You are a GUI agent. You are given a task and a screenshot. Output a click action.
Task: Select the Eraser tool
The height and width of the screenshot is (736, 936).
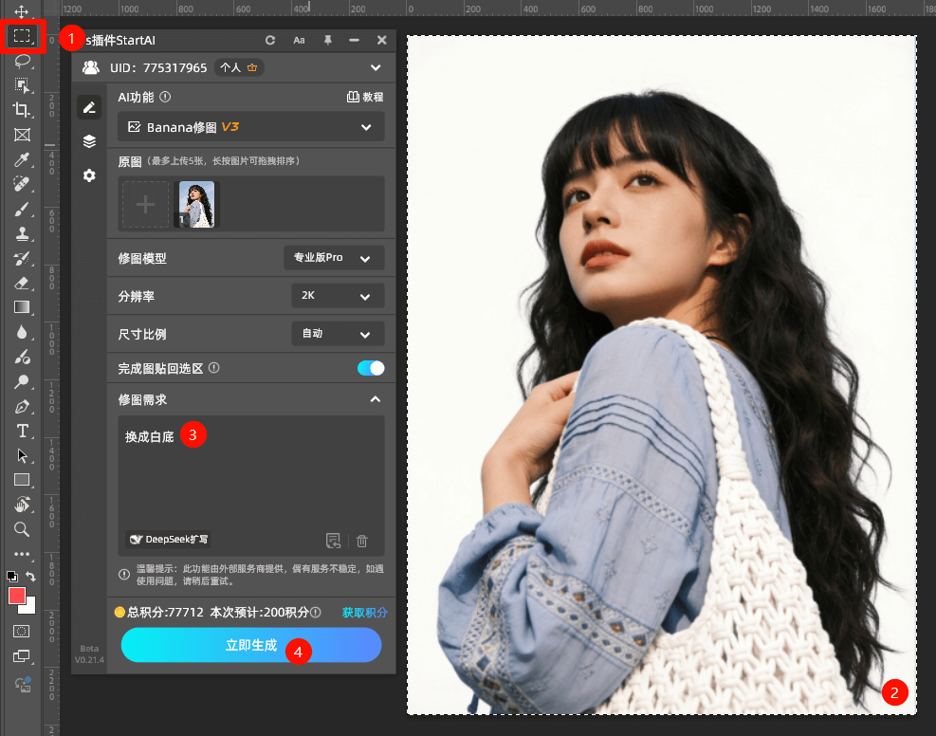click(21, 282)
